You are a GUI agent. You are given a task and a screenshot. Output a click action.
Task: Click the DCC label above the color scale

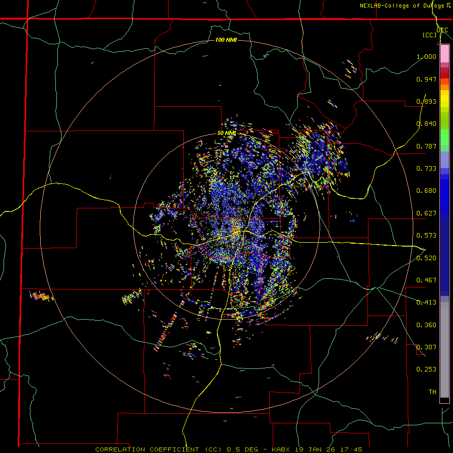click(442, 30)
